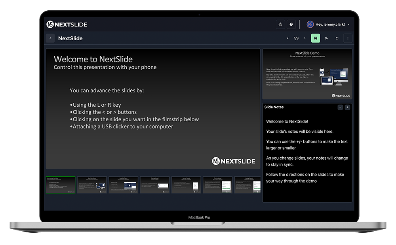Click the note 'As you change slides' paragraph
This screenshot has width=396, height=245.
[x=307, y=161]
